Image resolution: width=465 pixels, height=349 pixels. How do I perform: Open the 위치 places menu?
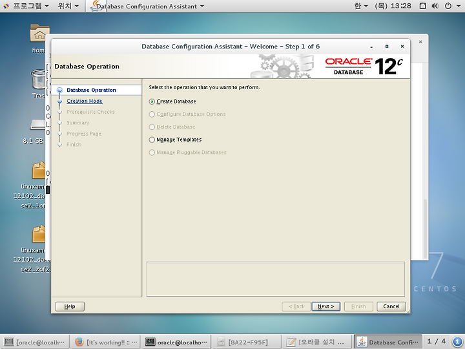(x=68, y=6)
